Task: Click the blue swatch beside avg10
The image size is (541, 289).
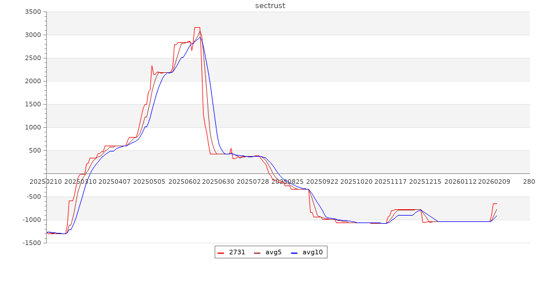Action: 294,253
